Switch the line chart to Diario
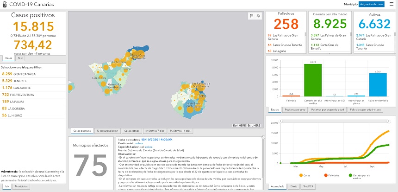The height and width of the screenshot is (192, 398). coord(293,186)
